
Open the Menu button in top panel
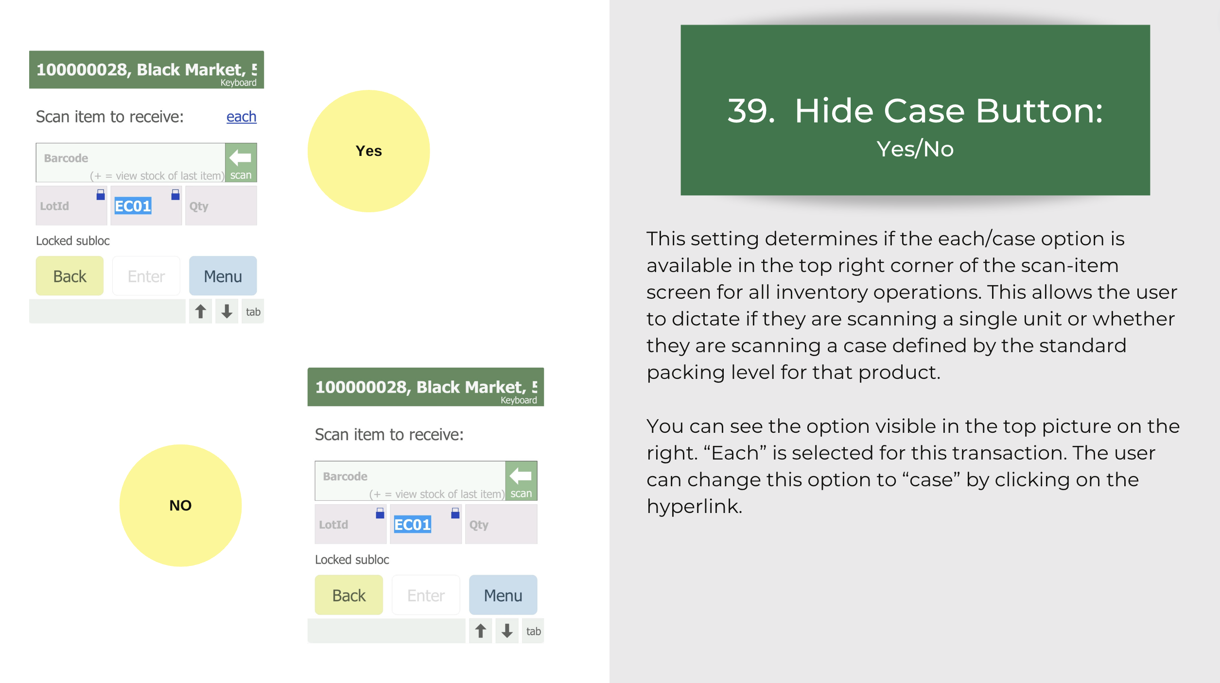223,276
